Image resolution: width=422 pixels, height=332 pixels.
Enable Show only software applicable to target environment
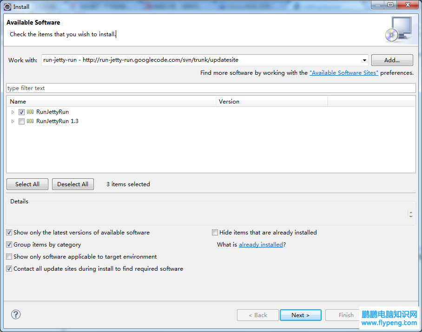tap(9, 257)
